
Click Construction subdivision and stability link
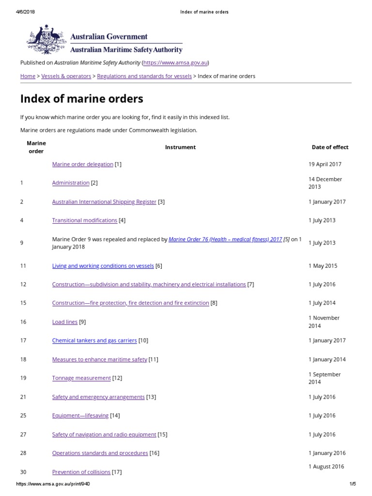(149, 284)
